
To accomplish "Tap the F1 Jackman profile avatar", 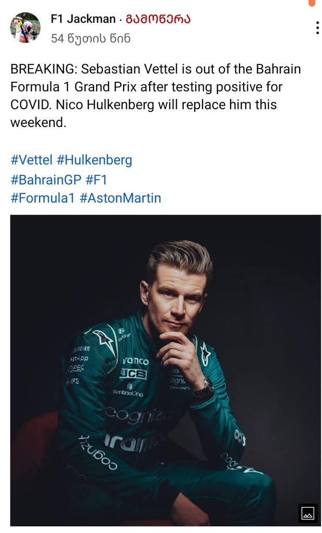I will (x=25, y=28).
